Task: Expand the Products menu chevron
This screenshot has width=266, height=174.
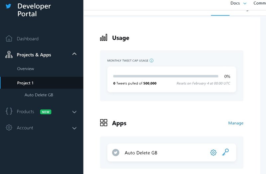Action: pos(74,112)
